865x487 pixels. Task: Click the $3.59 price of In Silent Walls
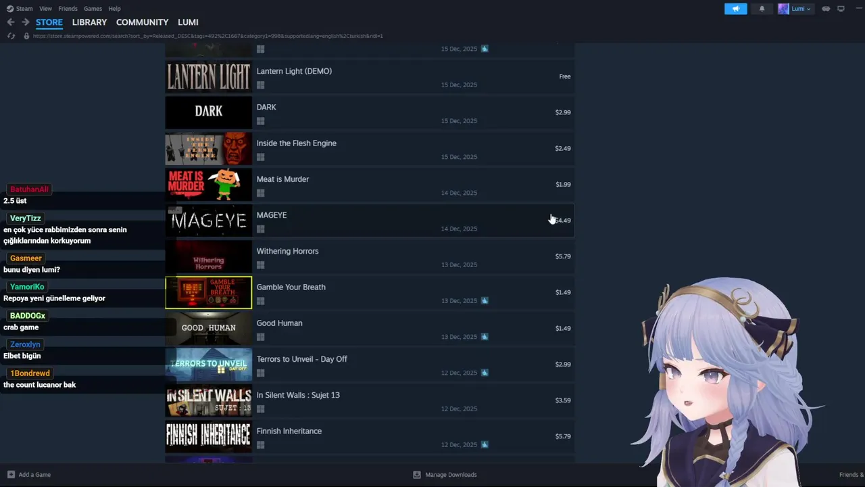pyautogui.click(x=563, y=400)
